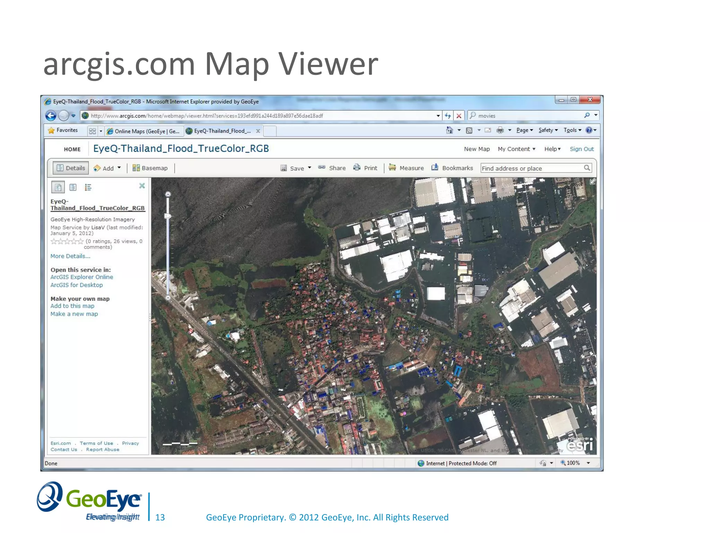Show About this map panel icon
Screen dimensions: 710x533
pyautogui.click(x=58, y=187)
